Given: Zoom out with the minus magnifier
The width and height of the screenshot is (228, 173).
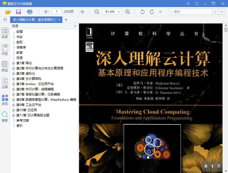Looking at the screenshot, I should coord(97,12).
